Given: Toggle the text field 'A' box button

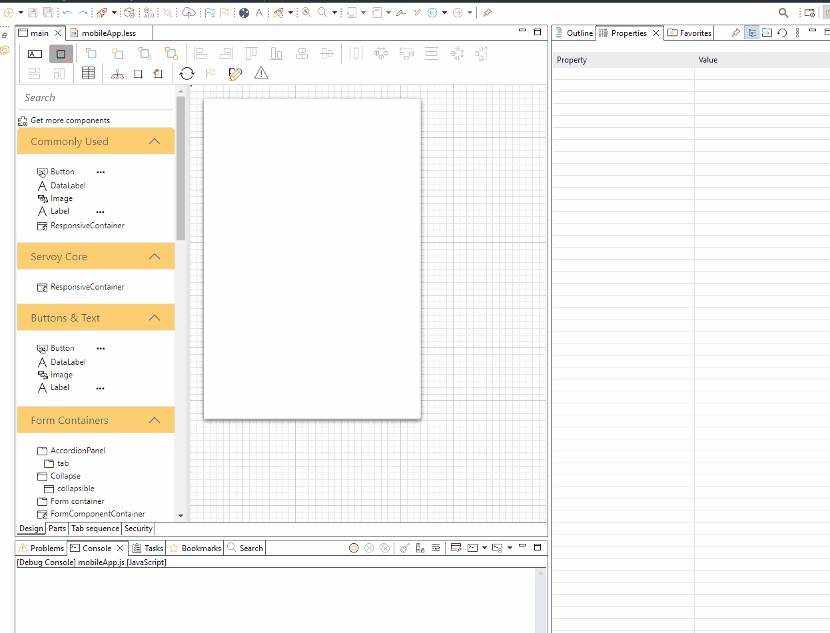Looking at the screenshot, I should (x=35, y=54).
